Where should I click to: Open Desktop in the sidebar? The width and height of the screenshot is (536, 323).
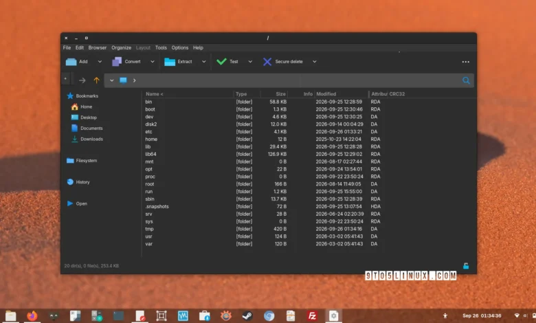84,118
